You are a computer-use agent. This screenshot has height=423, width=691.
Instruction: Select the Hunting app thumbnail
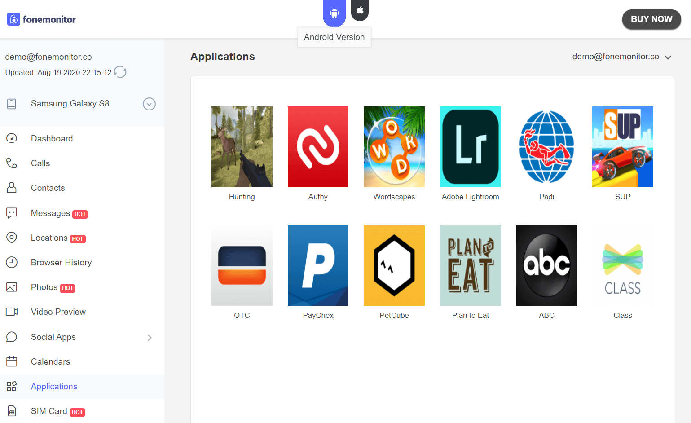[242, 147]
